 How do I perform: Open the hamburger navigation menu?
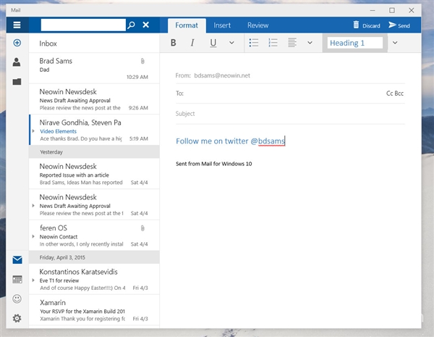(17, 25)
